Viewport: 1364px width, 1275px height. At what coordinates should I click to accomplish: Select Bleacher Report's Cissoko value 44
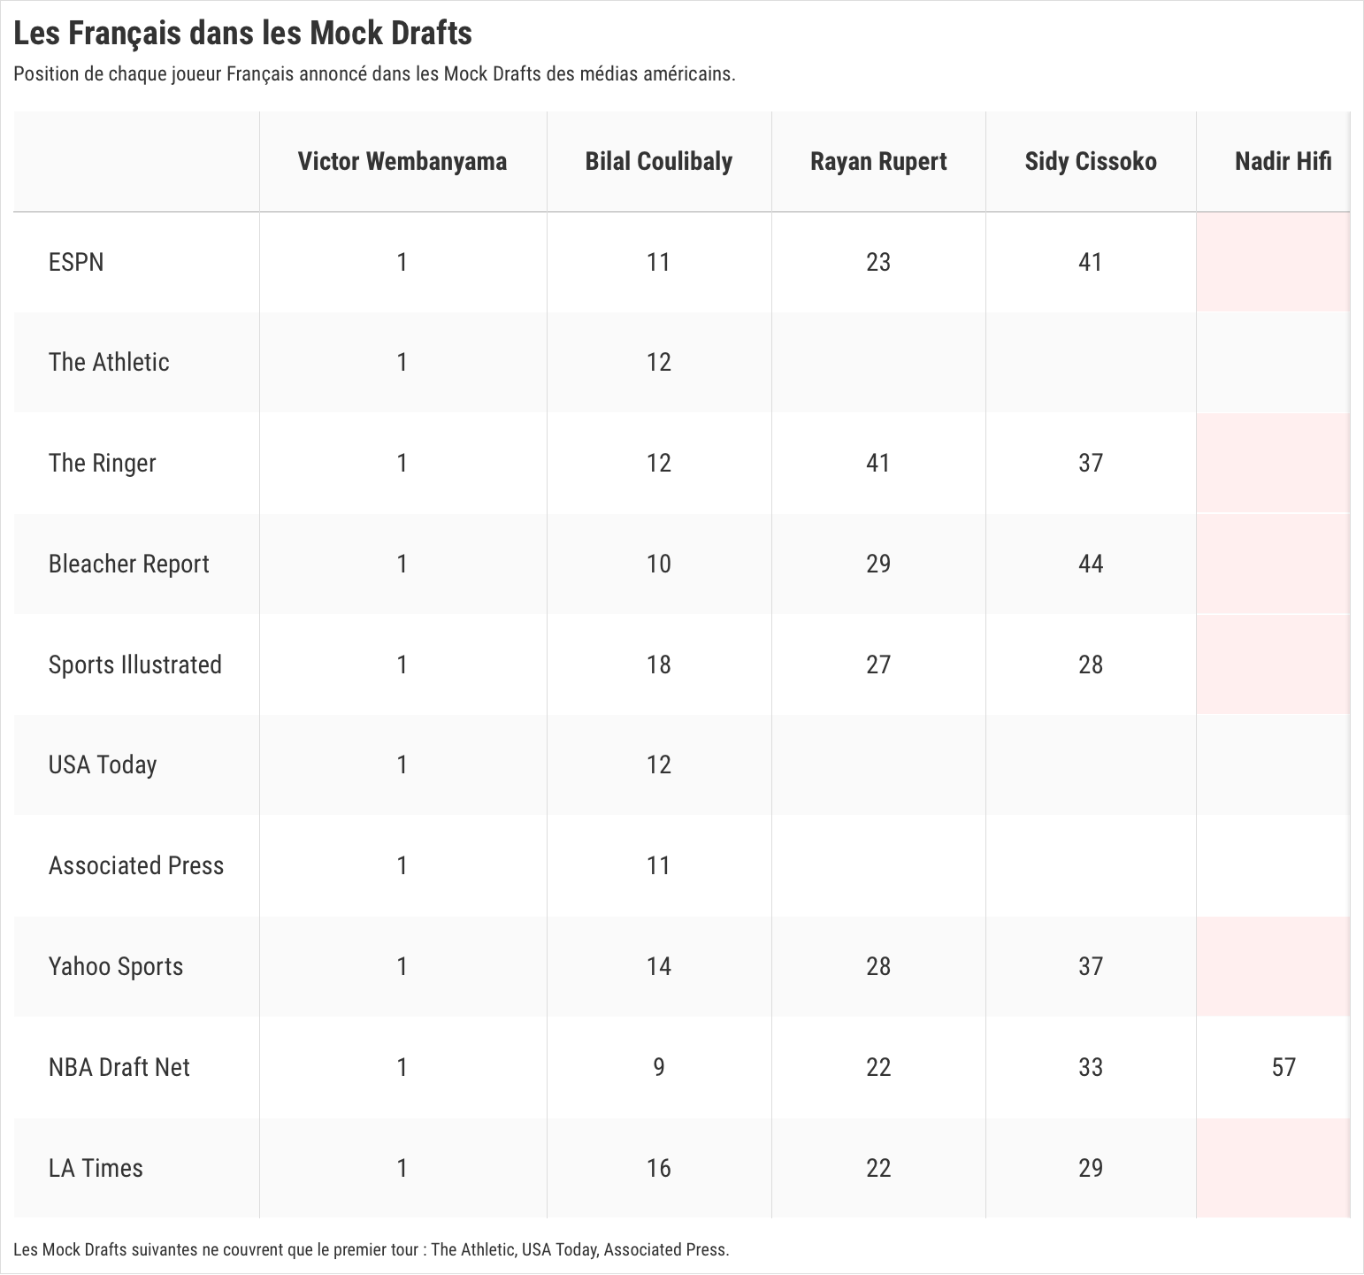(1090, 565)
